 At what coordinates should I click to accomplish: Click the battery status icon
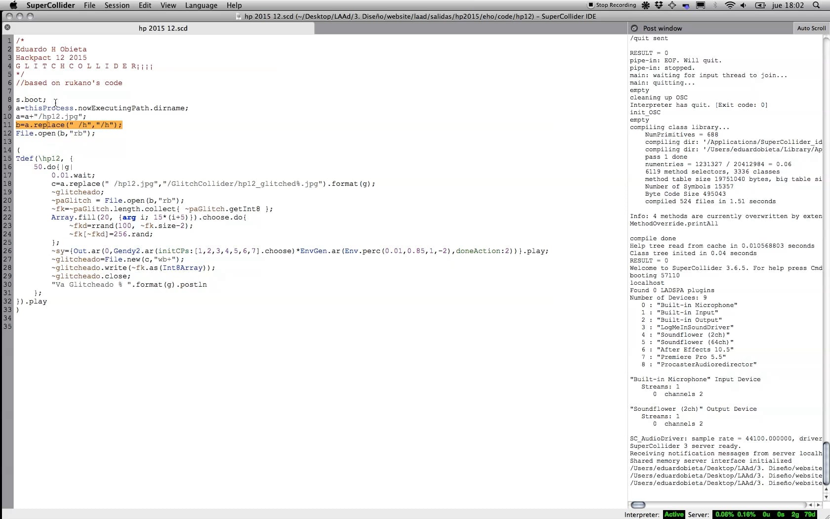point(760,5)
